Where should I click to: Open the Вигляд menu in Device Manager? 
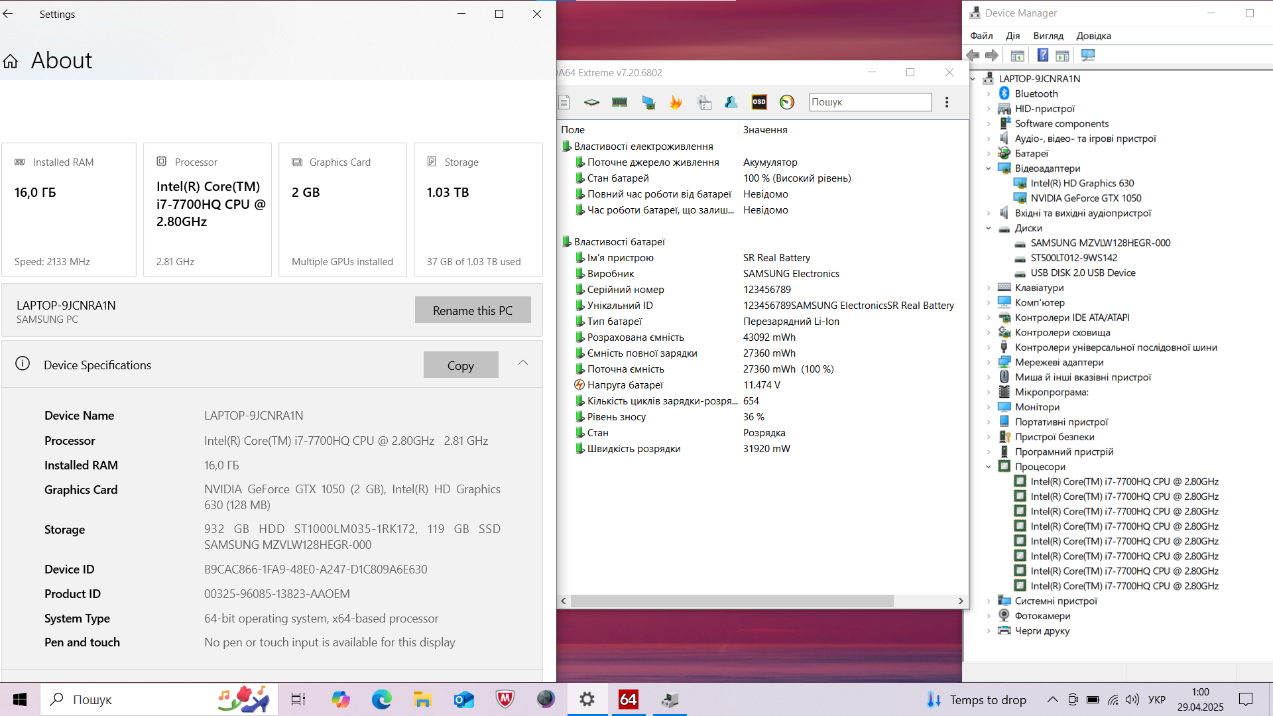click(1048, 36)
